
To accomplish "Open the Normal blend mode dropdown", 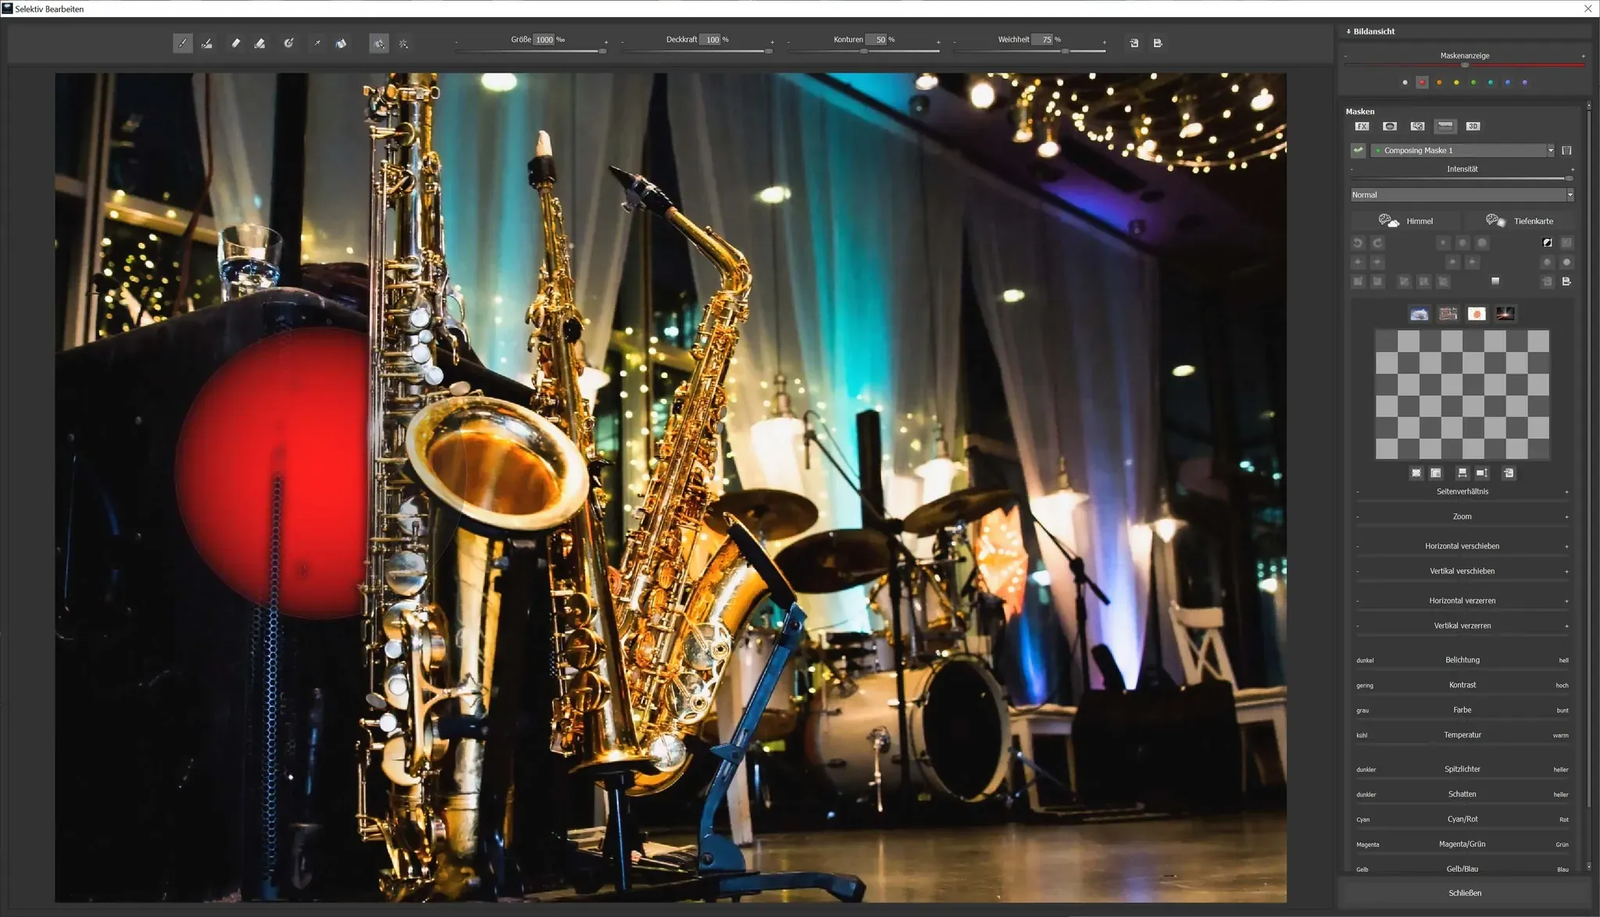I will pyautogui.click(x=1462, y=195).
